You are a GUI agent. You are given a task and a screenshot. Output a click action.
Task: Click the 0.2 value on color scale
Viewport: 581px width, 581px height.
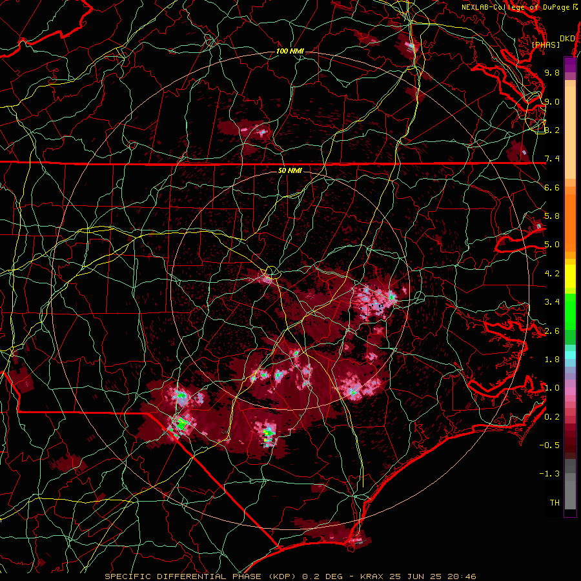coord(552,417)
